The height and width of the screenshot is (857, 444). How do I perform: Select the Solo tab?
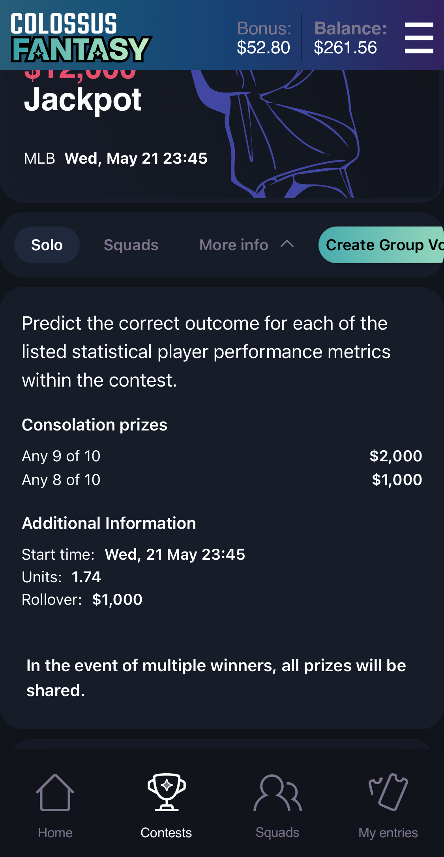pos(47,245)
